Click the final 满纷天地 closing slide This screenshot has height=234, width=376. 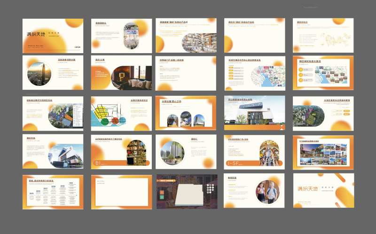tap(323, 191)
